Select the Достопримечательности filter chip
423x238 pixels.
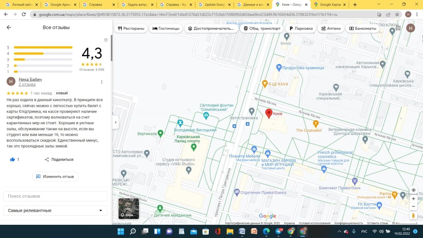pos(211,28)
